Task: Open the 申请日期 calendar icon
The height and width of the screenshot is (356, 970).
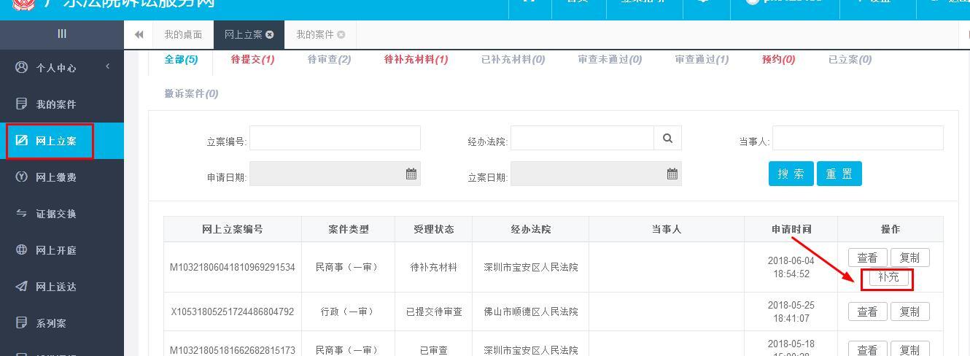Action: 411,174
